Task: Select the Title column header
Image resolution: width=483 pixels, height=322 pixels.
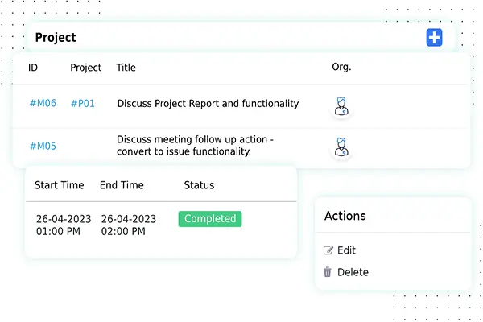Action: (126, 68)
